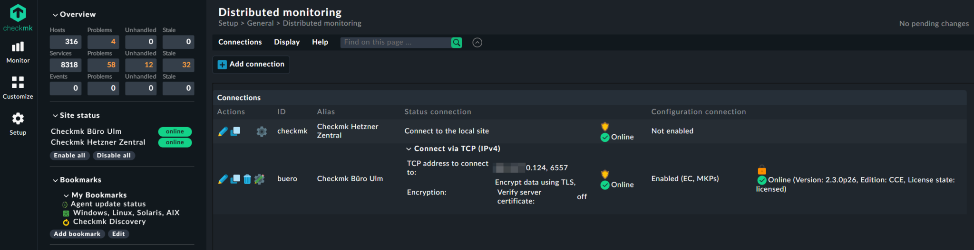Screen dimensions: 974x250
Task: Click the plus icon on Add connection
Action: tap(222, 65)
